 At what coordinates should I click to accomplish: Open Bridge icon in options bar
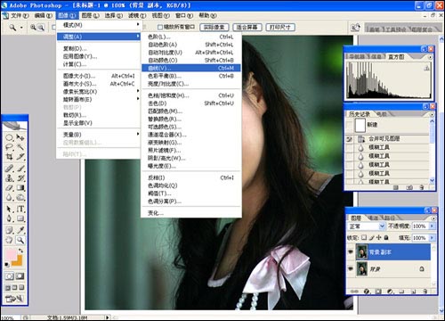click(355, 28)
